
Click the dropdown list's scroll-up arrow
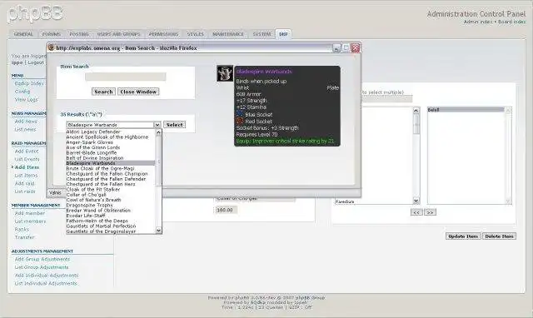coord(158,132)
